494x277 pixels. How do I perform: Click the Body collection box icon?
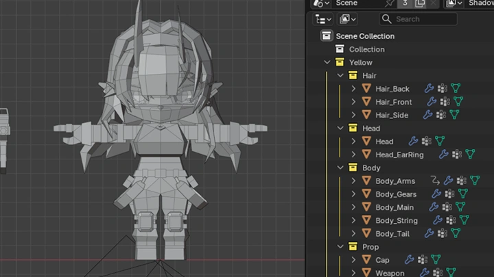click(353, 168)
